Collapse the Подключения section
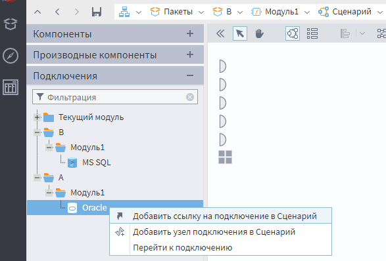Image resolution: width=386 pixels, height=261 pixels. coord(190,75)
